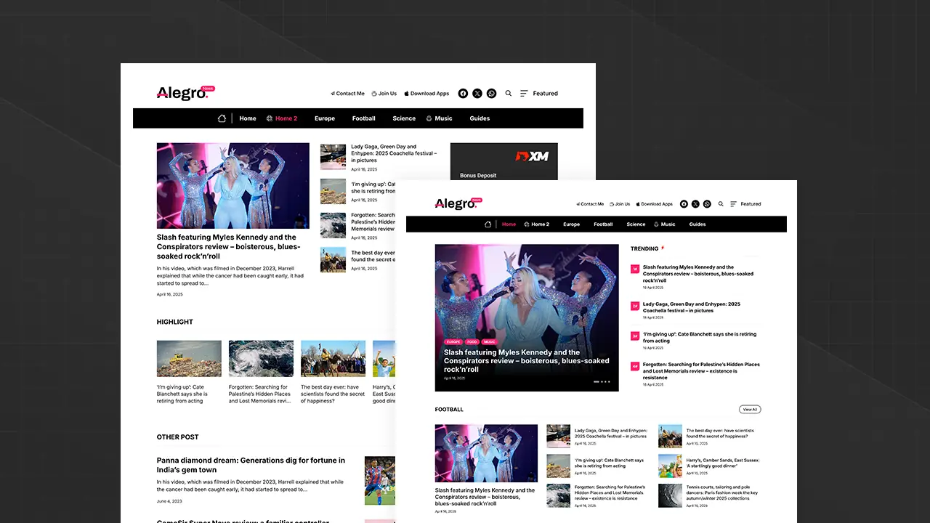930x523 pixels.
Task: Click the search magnifier in front page header
Action: [x=721, y=204]
